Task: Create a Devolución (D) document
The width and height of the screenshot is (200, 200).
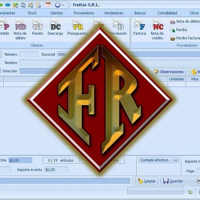Action: (x=118, y=27)
